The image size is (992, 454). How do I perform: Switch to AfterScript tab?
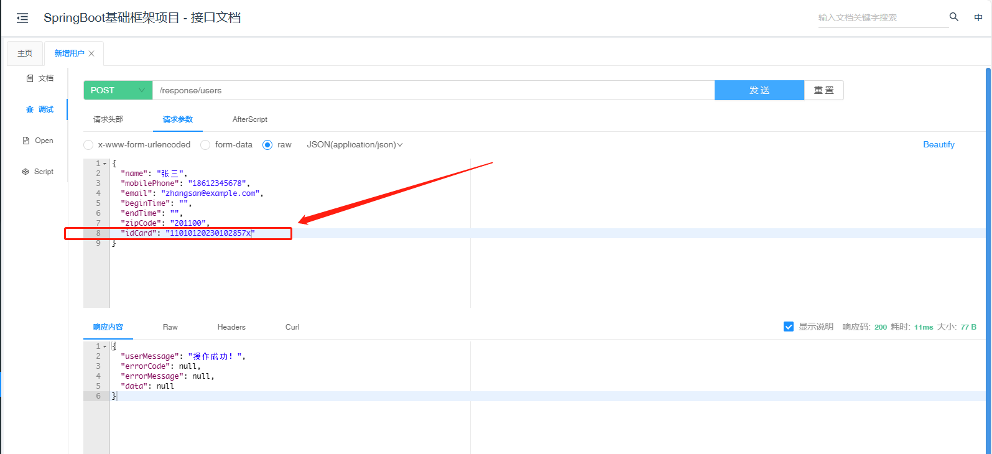[250, 119]
